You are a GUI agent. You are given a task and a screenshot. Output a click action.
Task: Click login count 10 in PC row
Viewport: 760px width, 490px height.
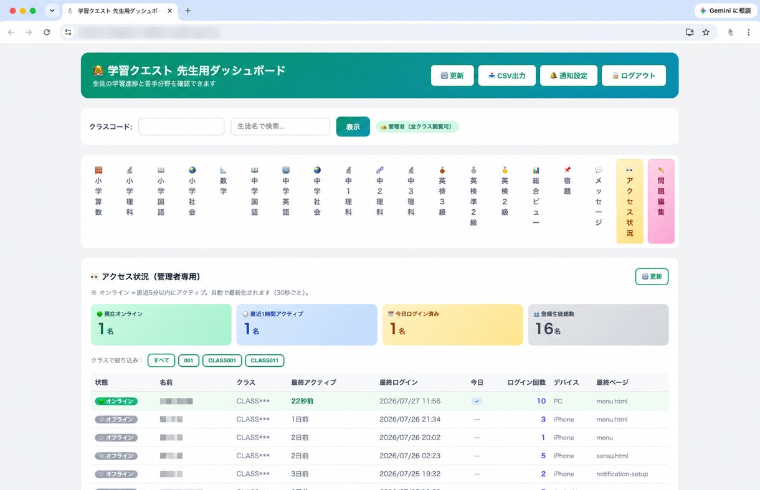click(541, 401)
